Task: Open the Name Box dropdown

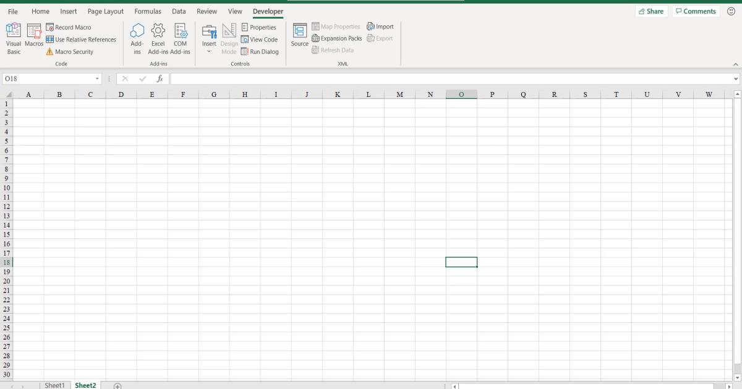Action: pos(98,78)
